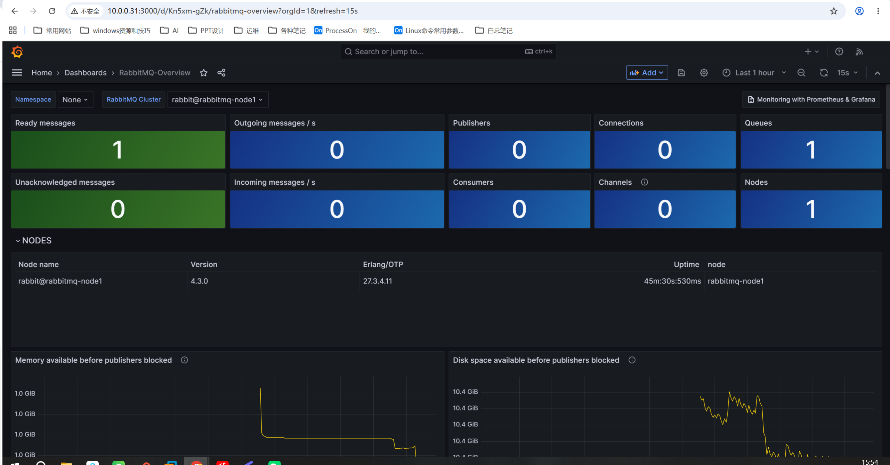Click the Nodes panel title
The width and height of the screenshot is (890, 465).
756,182
